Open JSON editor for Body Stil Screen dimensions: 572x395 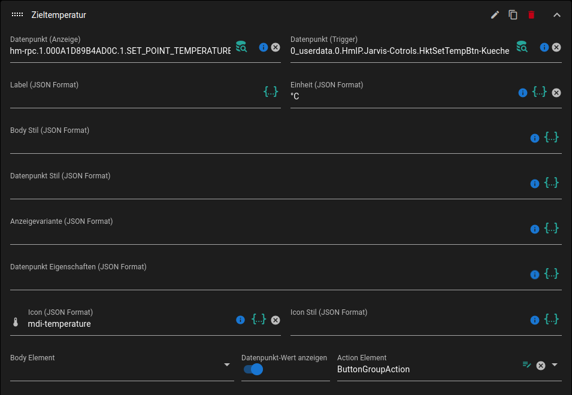tap(552, 137)
